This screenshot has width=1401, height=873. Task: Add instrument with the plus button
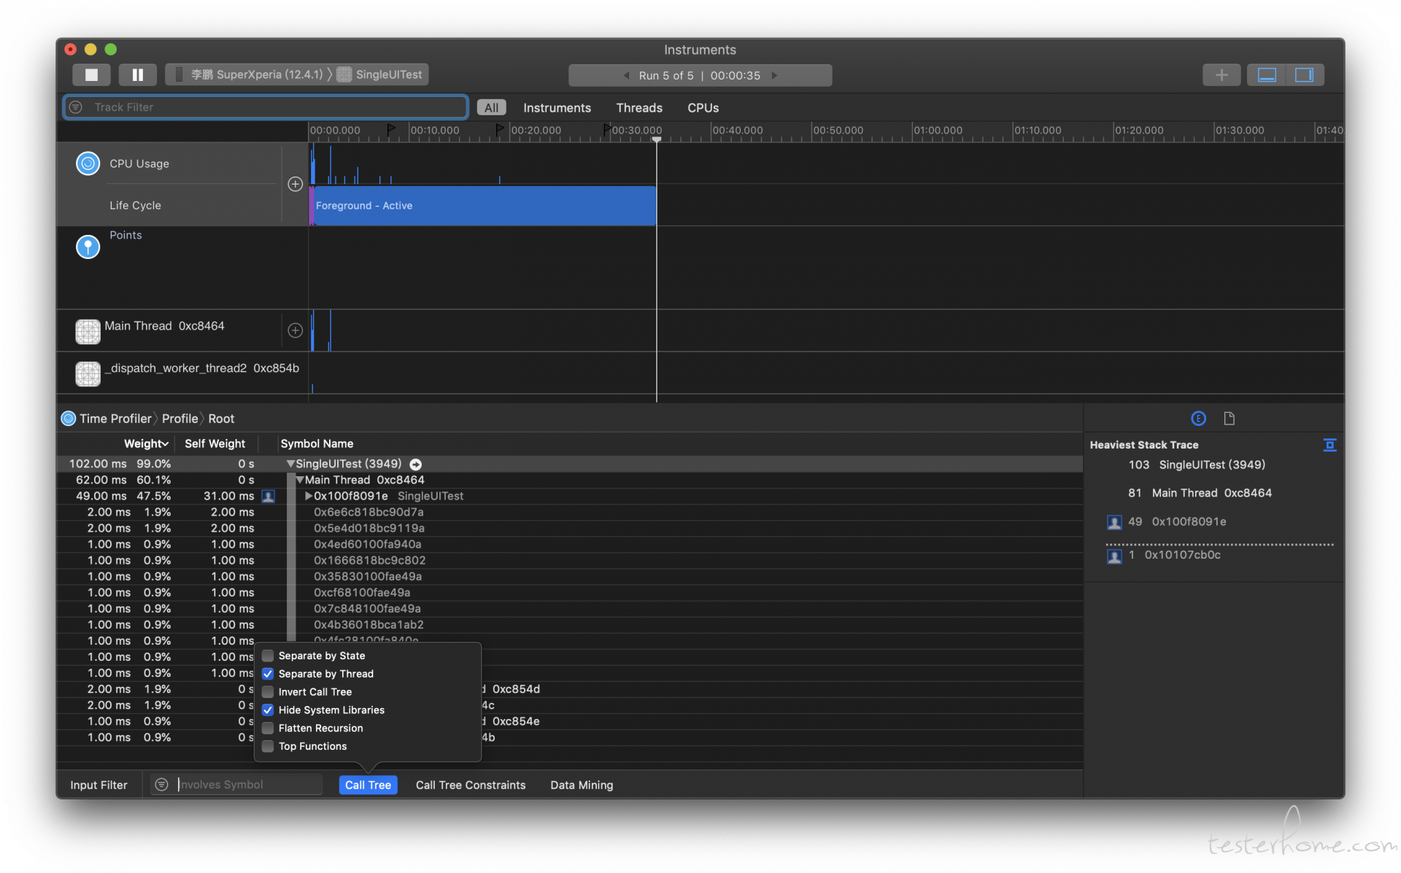tap(1221, 74)
